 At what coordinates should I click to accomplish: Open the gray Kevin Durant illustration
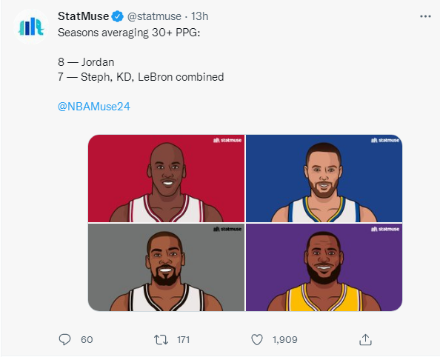[167, 267]
